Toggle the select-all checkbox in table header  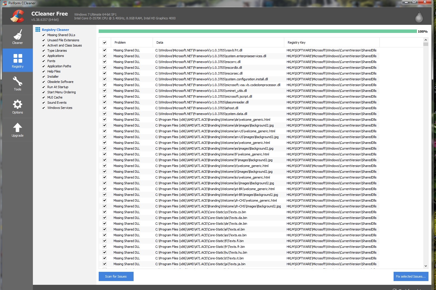104,42
